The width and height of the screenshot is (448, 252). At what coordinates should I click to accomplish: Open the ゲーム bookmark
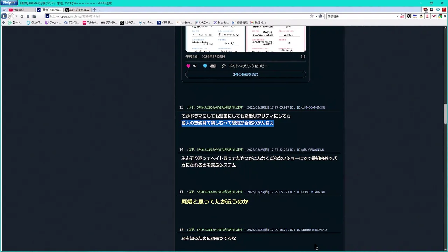pyautogui.click(x=53, y=22)
